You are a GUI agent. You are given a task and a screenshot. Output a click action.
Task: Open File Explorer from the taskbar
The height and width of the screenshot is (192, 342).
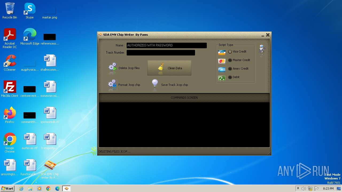tap(30, 189)
